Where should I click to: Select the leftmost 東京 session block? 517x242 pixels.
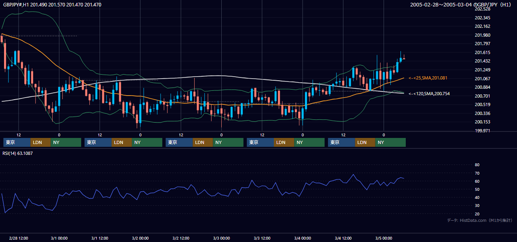click(17, 142)
